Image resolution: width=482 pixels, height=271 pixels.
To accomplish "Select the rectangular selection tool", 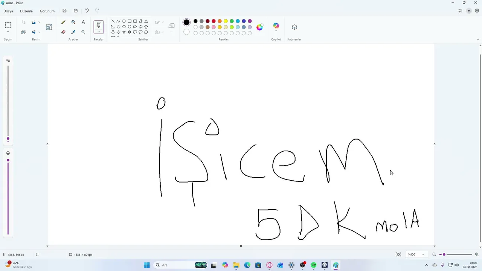I will tap(8, 25).
